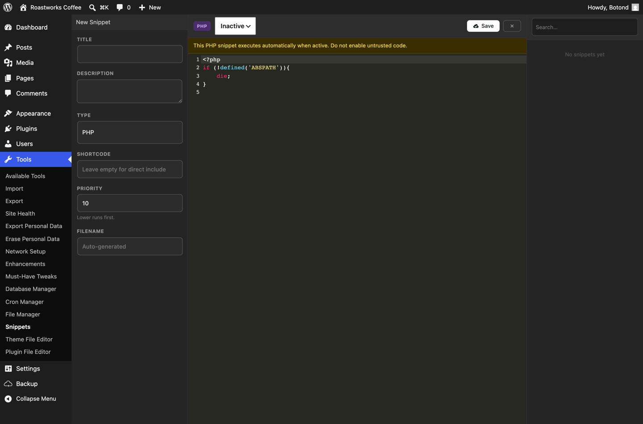Open the Plugins menu
The image size is (643, 424).
(x=36, y=129)
